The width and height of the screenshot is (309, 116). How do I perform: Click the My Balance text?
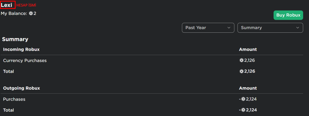[x=14, y=13]
